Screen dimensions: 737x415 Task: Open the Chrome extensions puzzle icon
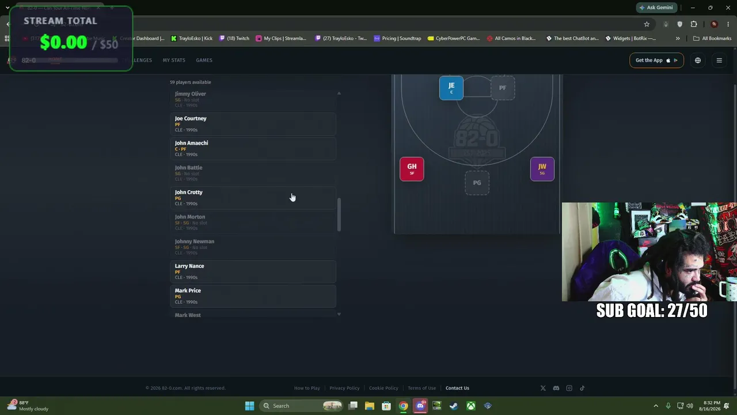point(694,24)
